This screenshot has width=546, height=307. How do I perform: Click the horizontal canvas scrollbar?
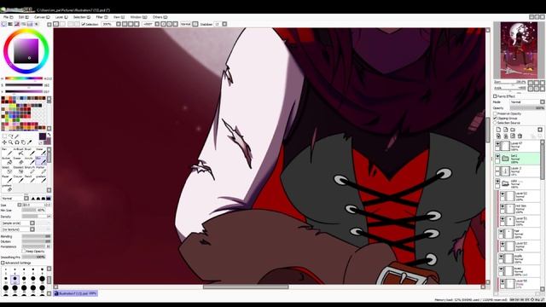246,287
